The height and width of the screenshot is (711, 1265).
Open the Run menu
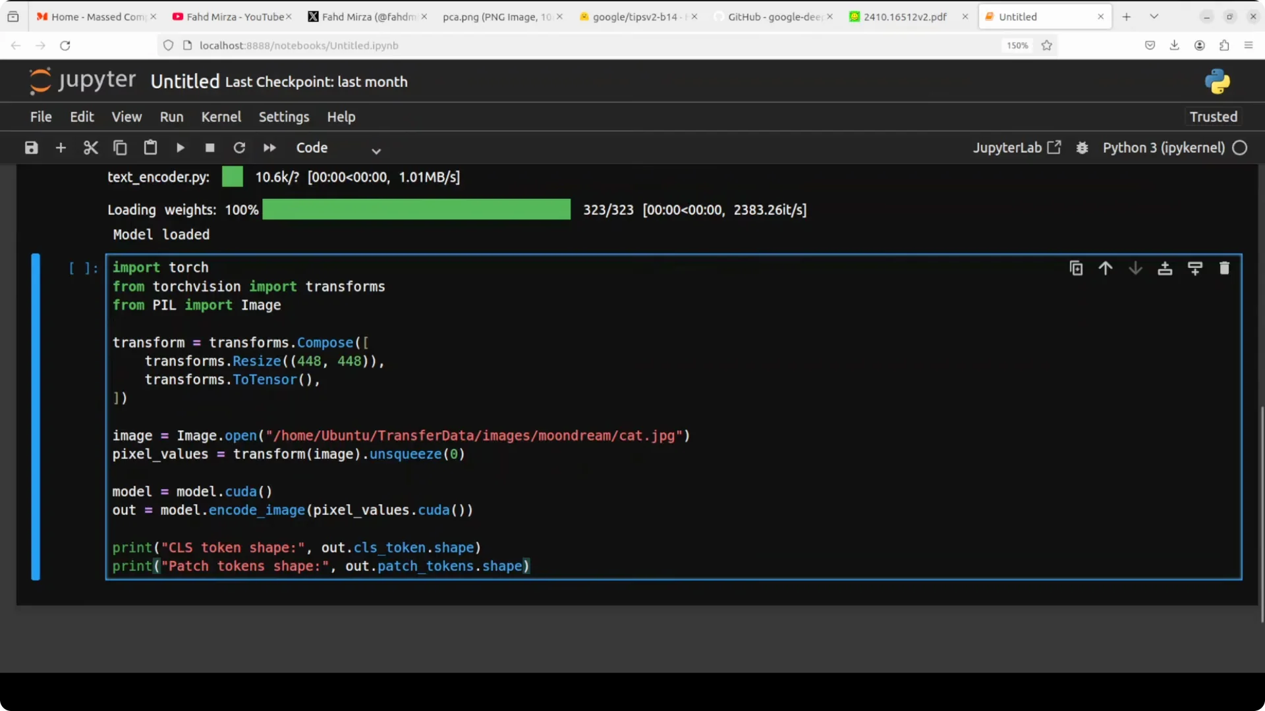coord(171,117)
